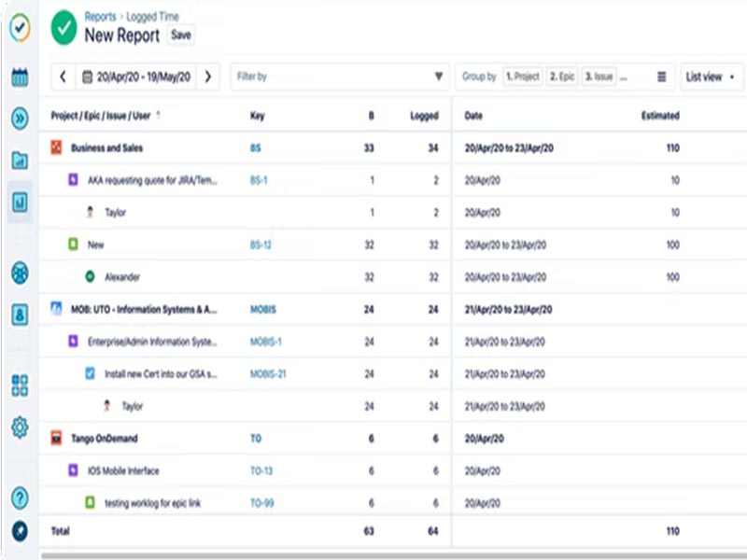Image resolution: width=747 pixels, height=560 pixels.
Task: Select the 2. Epic grouping chip
Action: pos(562,76)
